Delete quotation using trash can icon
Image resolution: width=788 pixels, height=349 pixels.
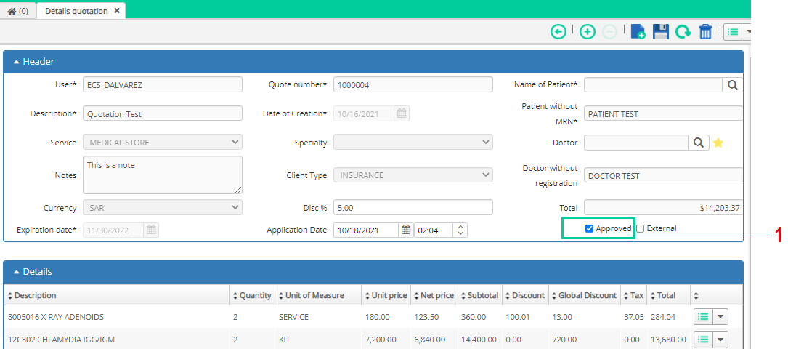tap(706, 32)
